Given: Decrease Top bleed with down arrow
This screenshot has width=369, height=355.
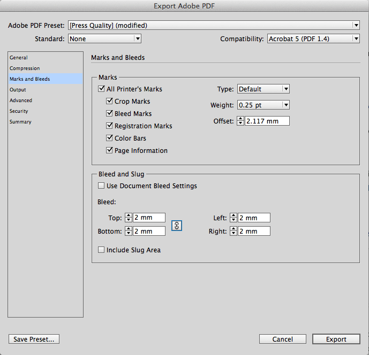Looking at the screenshot, I should (128, 220).
